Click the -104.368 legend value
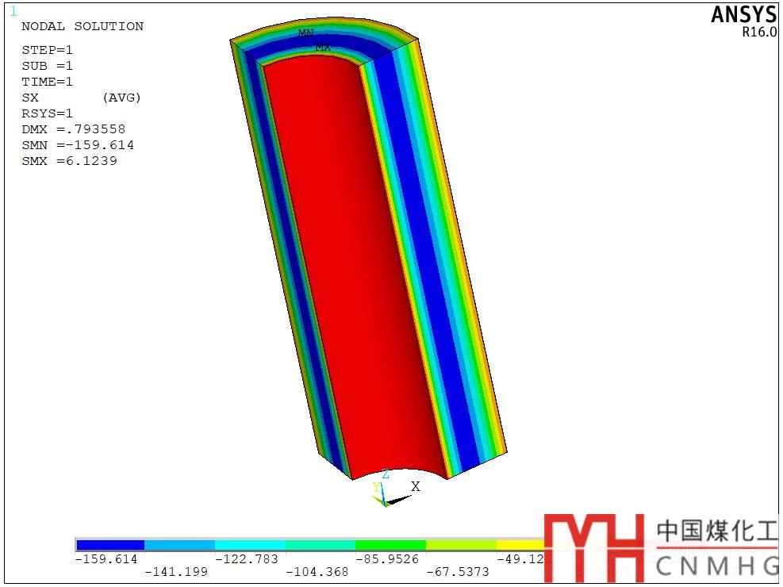 (x=317, y=572)
